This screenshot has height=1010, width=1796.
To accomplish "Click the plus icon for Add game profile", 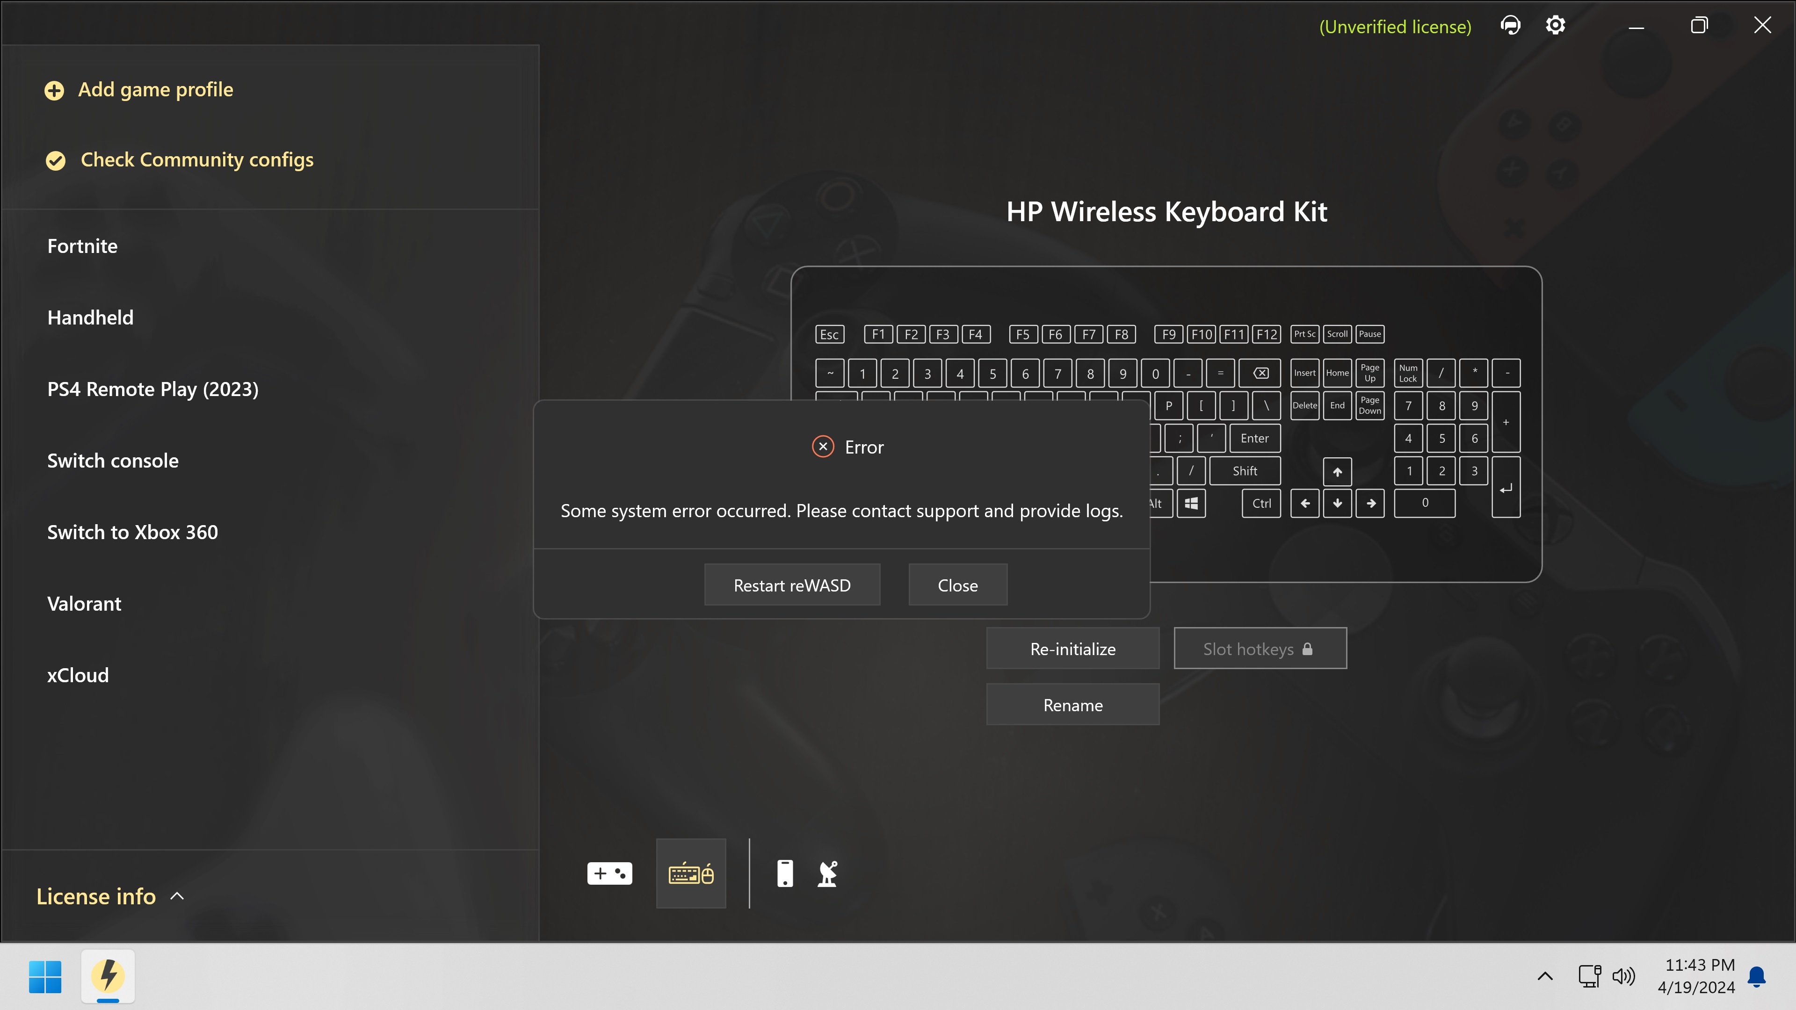I will click(x=54, y=91).
